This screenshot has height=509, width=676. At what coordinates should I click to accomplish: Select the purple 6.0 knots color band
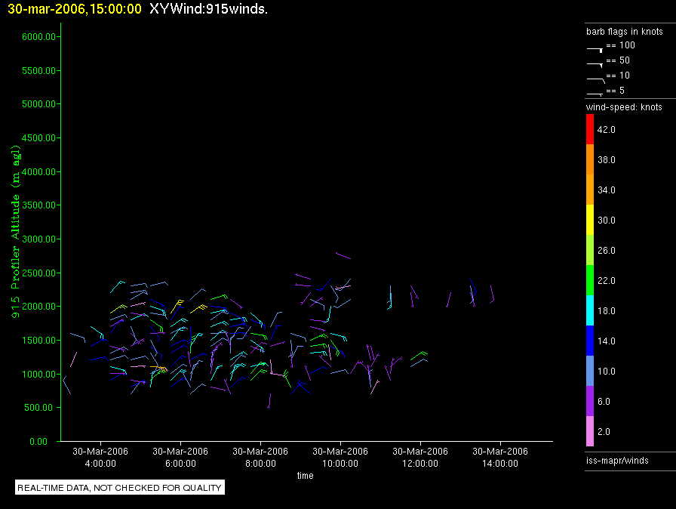[590, 401]
